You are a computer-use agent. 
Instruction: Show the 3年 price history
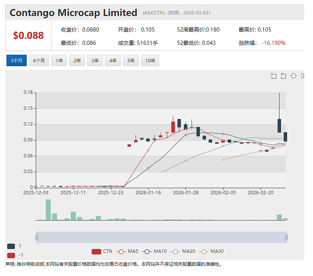(x=95, y=60)
